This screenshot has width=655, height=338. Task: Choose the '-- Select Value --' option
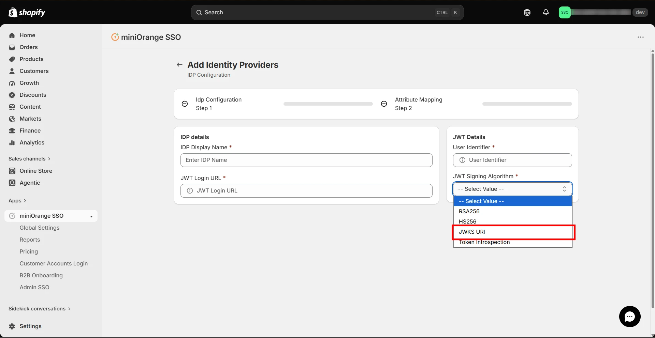[512, 201]
